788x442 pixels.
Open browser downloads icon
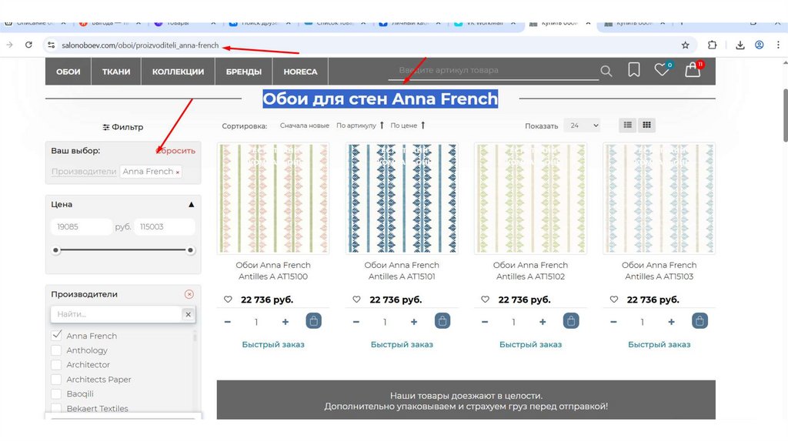(x=740, y=45)
